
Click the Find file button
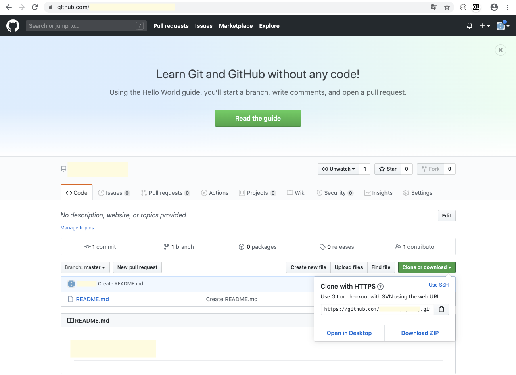(x=381, y=267)
